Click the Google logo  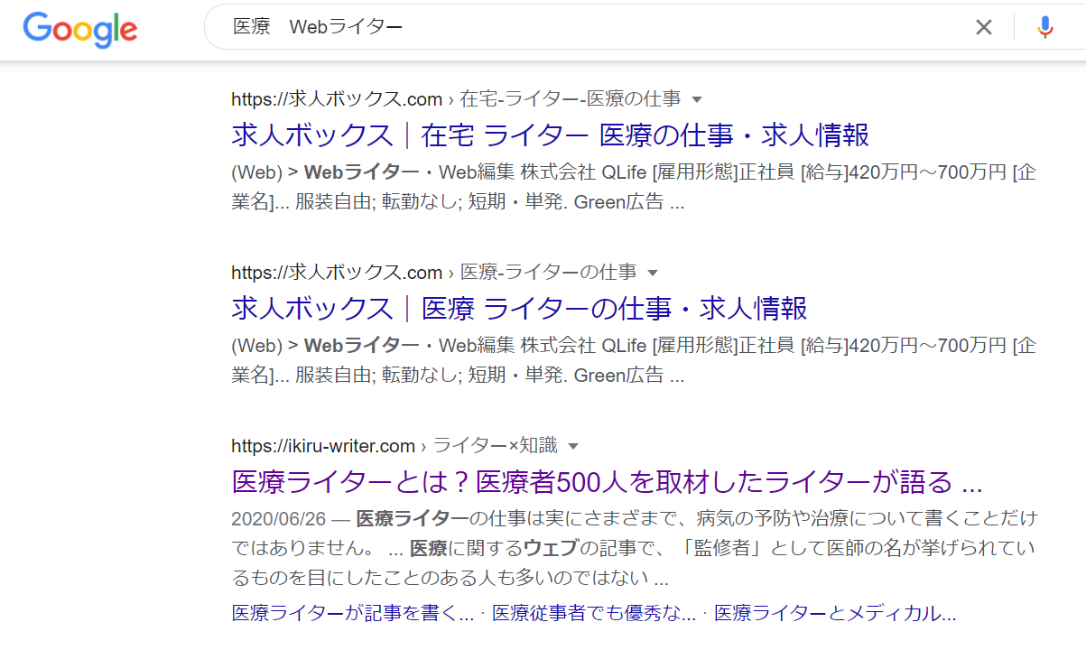80,29
